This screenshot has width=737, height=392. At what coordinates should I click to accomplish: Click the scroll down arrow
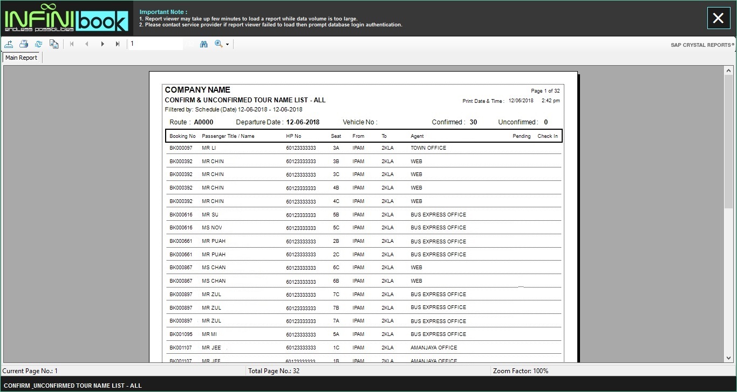pyautogui.click(x=729, y=358)
